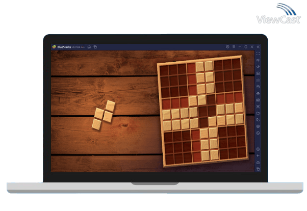Go to BlueStacks home from title bar
Image resolution: width=307 pixels, height=211 pixels.
pyautogui.click(x=89, y=47)
